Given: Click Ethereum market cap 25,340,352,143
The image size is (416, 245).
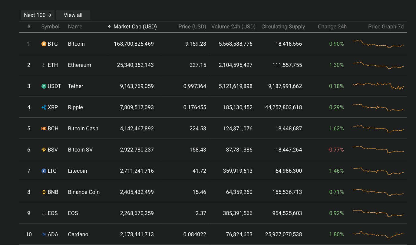Looking at the screenshot, I should 135,65.
